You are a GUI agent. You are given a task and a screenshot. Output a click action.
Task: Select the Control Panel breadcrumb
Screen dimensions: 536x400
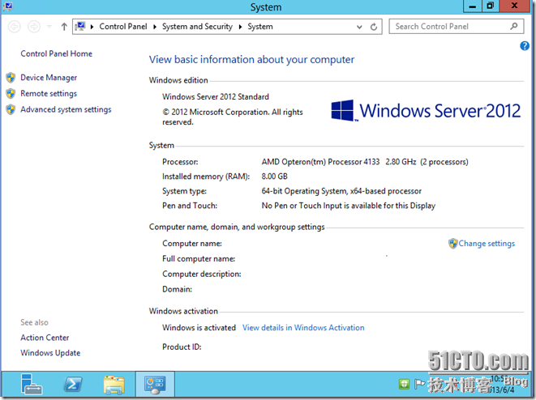123,27
